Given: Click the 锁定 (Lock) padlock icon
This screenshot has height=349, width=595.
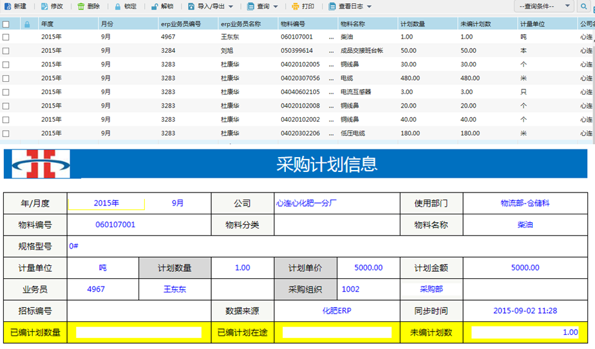Looking at the screenshot, I should coord(117,6).
